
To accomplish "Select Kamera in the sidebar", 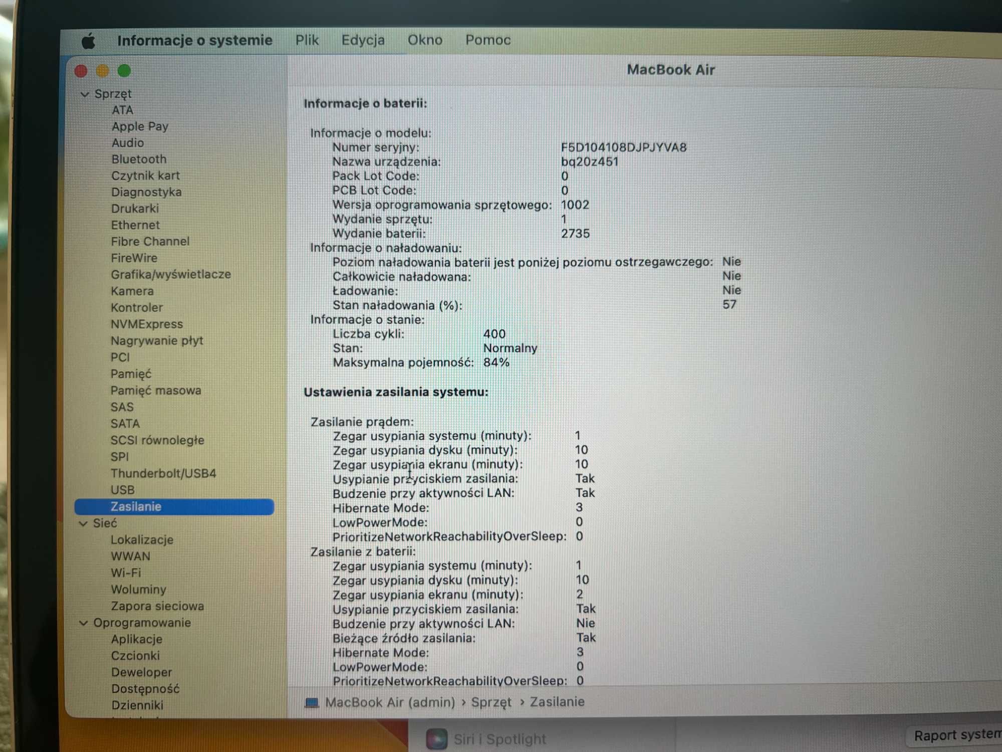I will (x=132, y=291).
